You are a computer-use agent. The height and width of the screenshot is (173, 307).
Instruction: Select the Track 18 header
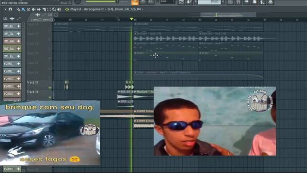[x=39, y=95]
